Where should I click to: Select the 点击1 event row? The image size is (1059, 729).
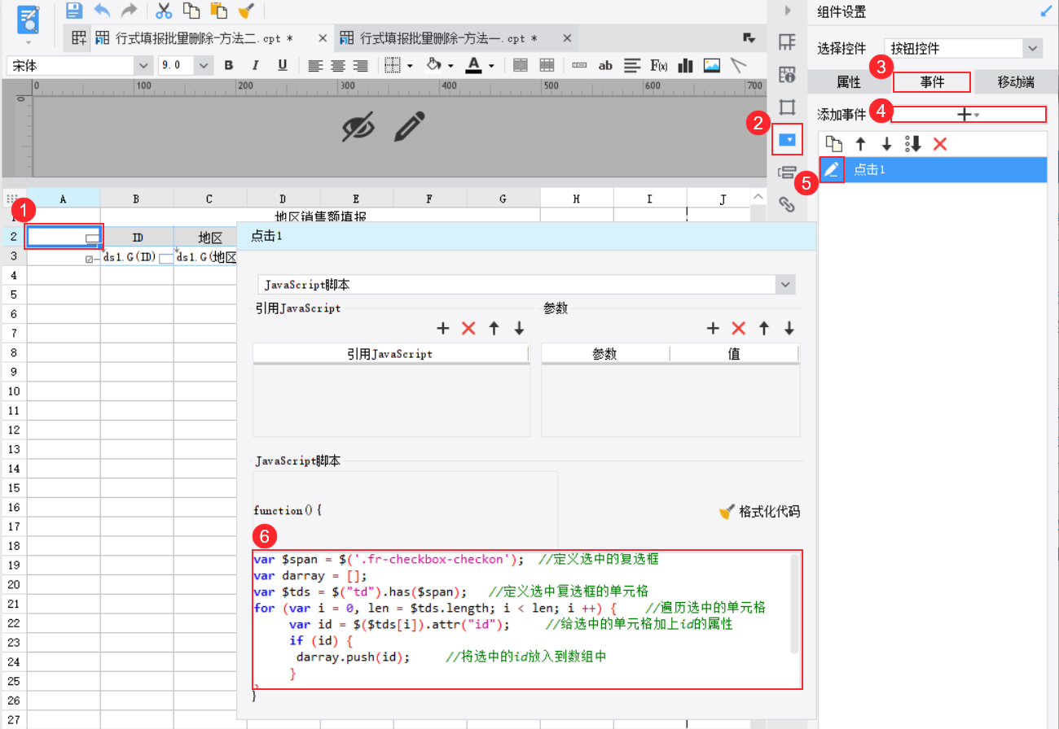coord(932,169)
